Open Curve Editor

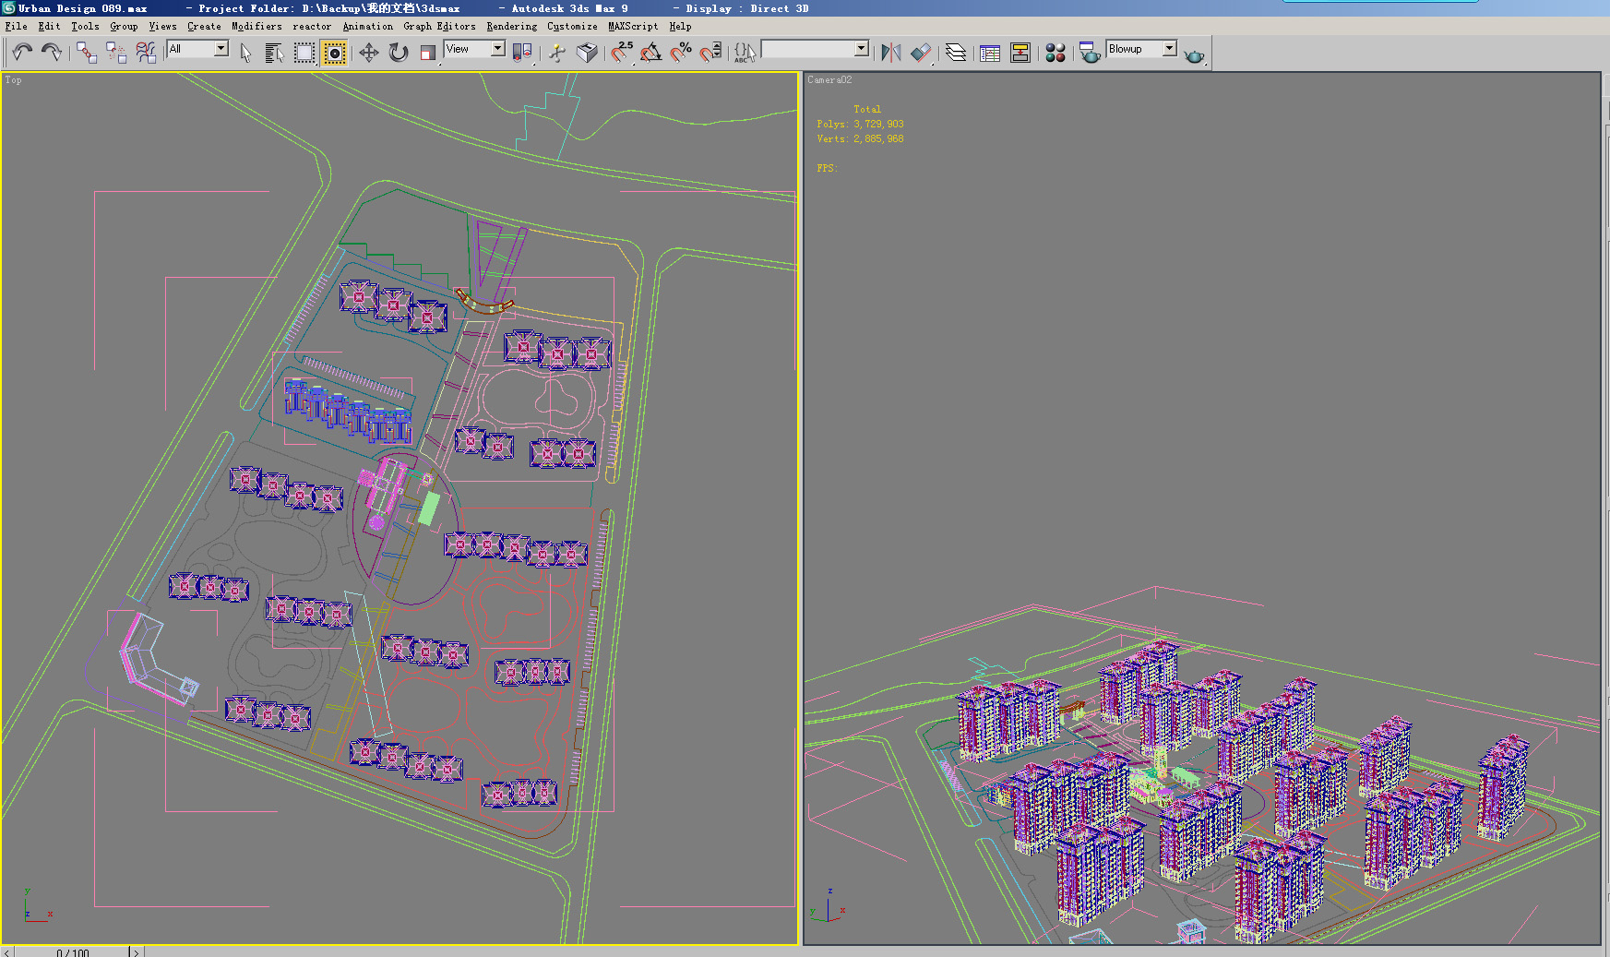(990, 53)
